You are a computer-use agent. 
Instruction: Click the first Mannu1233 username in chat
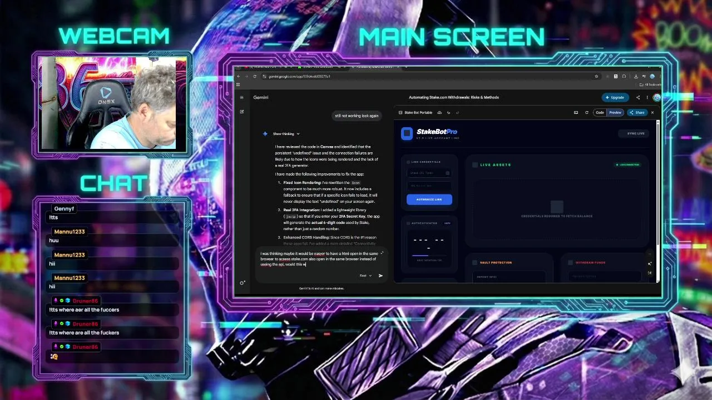tap(69, 232)
